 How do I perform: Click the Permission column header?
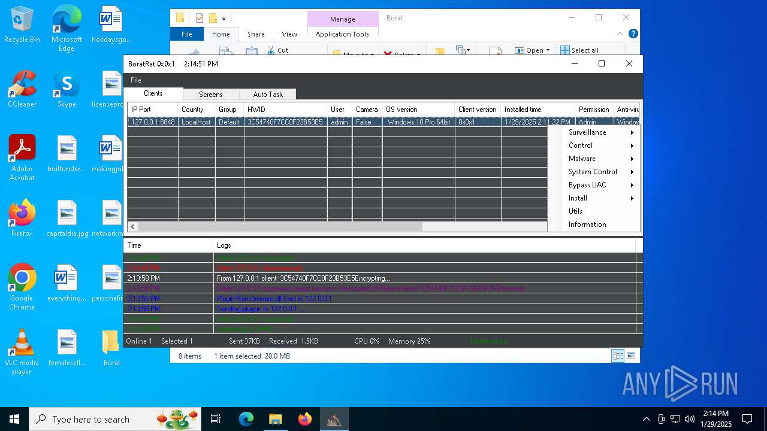594,110
